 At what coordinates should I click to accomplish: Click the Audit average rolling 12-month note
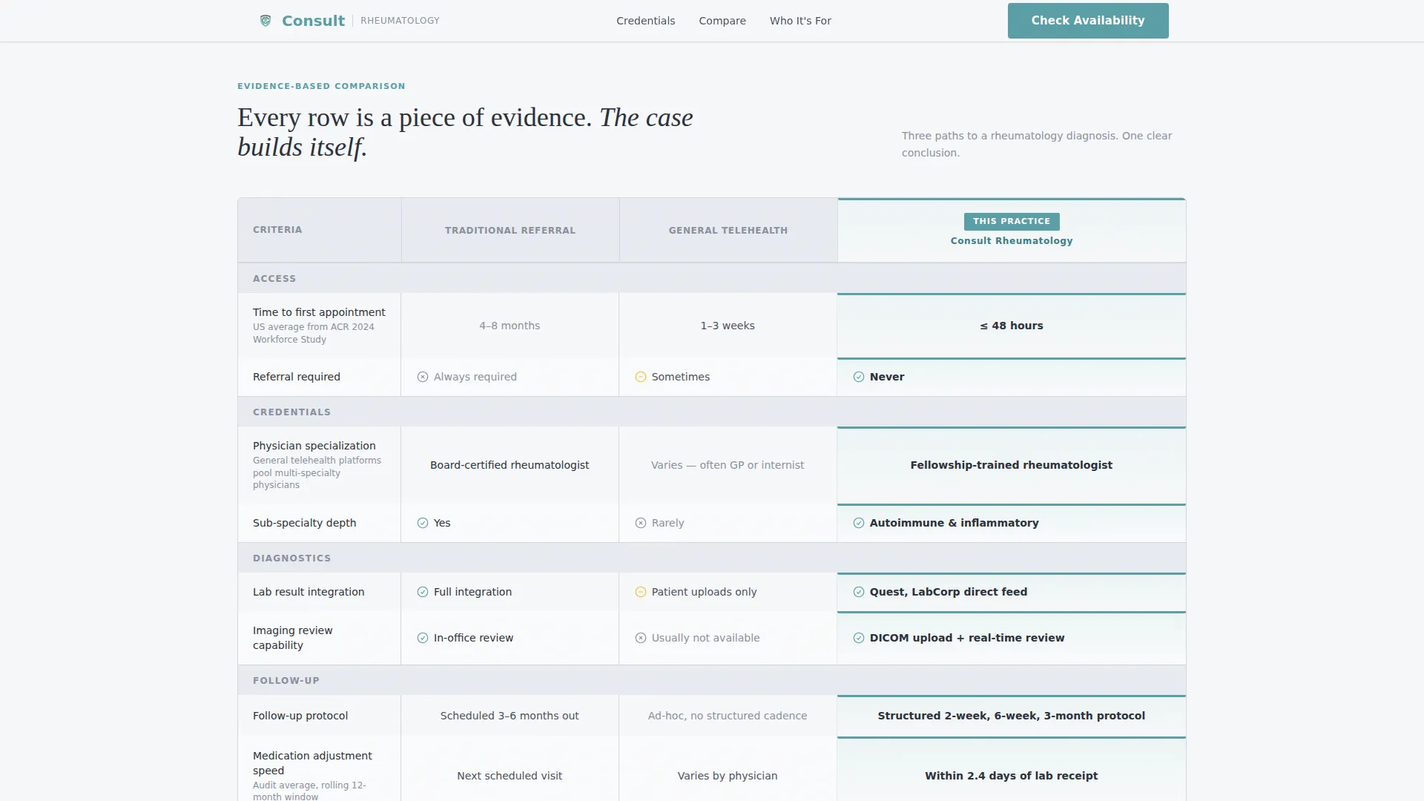tap(309, 791)
